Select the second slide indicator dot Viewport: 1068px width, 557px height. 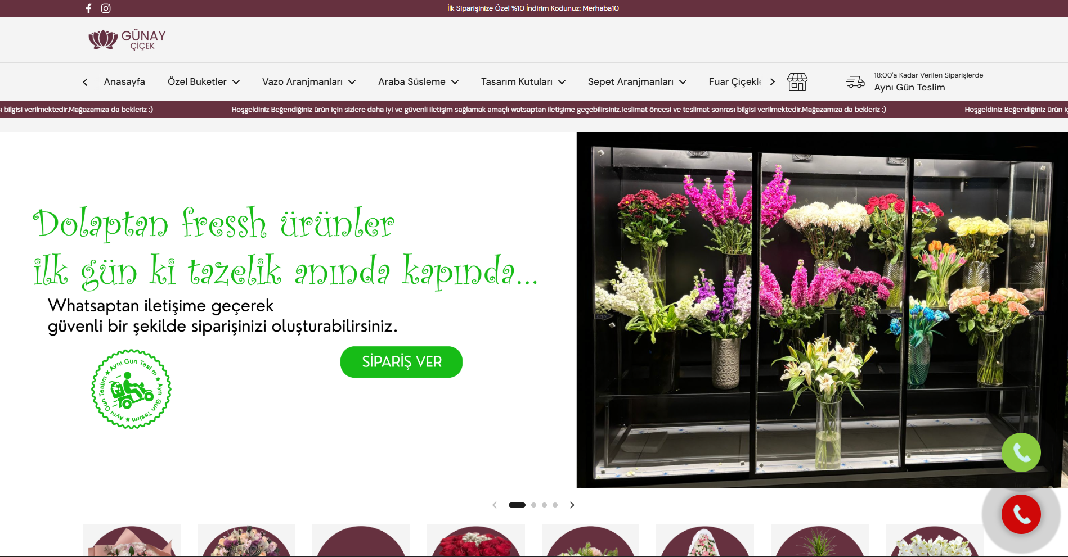pos(533,505)
